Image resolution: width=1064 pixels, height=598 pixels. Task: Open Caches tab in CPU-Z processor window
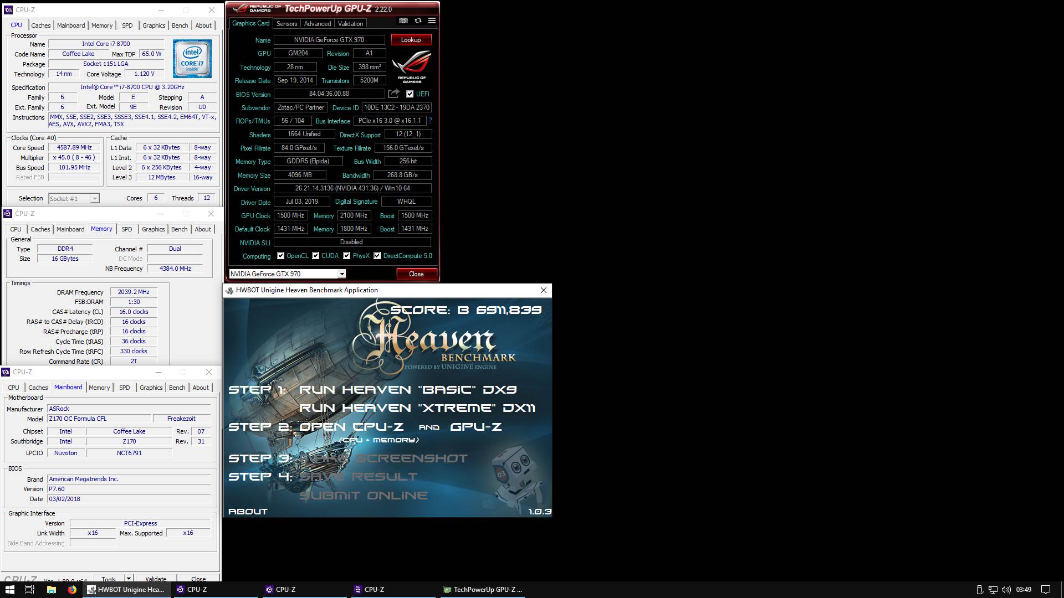click(40, 25)
